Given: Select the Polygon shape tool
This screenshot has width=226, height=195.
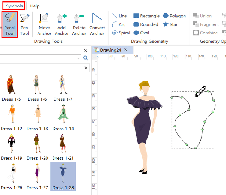Looking at the screenshot, I should [175, 16].
